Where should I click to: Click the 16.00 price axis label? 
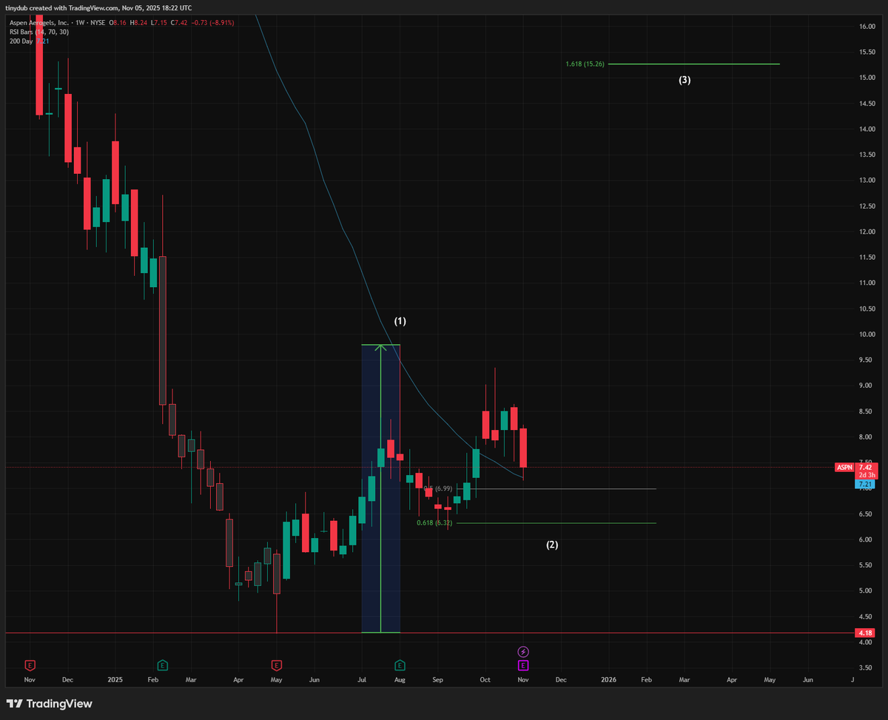coord(867,27)
